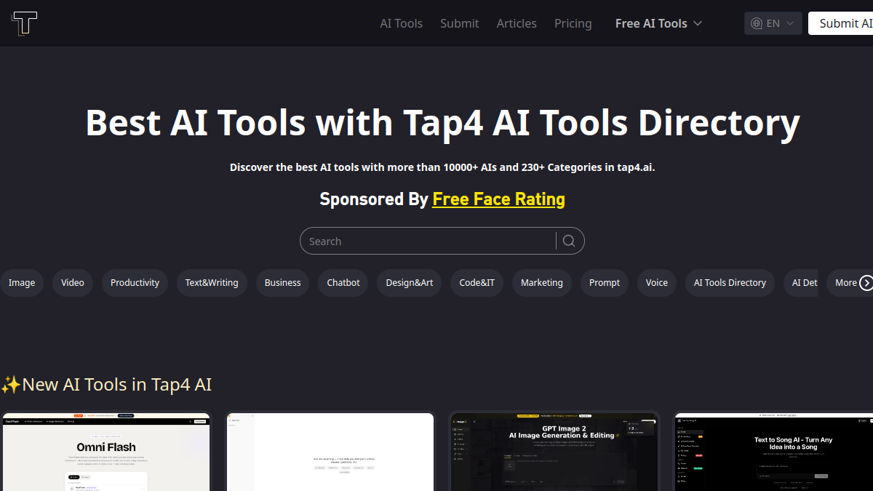
Task: Click the category scroll right arrow
Action: pyautogui.click(x=866, y=283)
